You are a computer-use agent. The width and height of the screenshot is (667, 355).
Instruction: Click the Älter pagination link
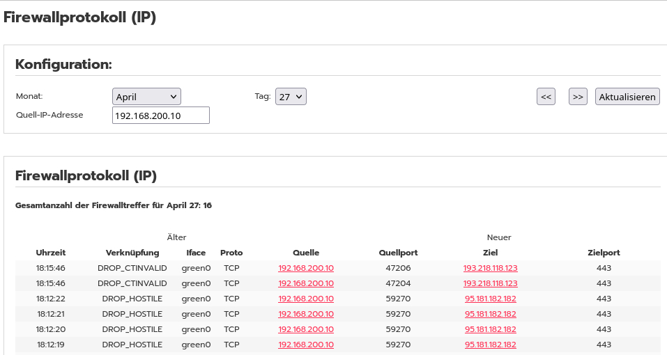(176, 237)
